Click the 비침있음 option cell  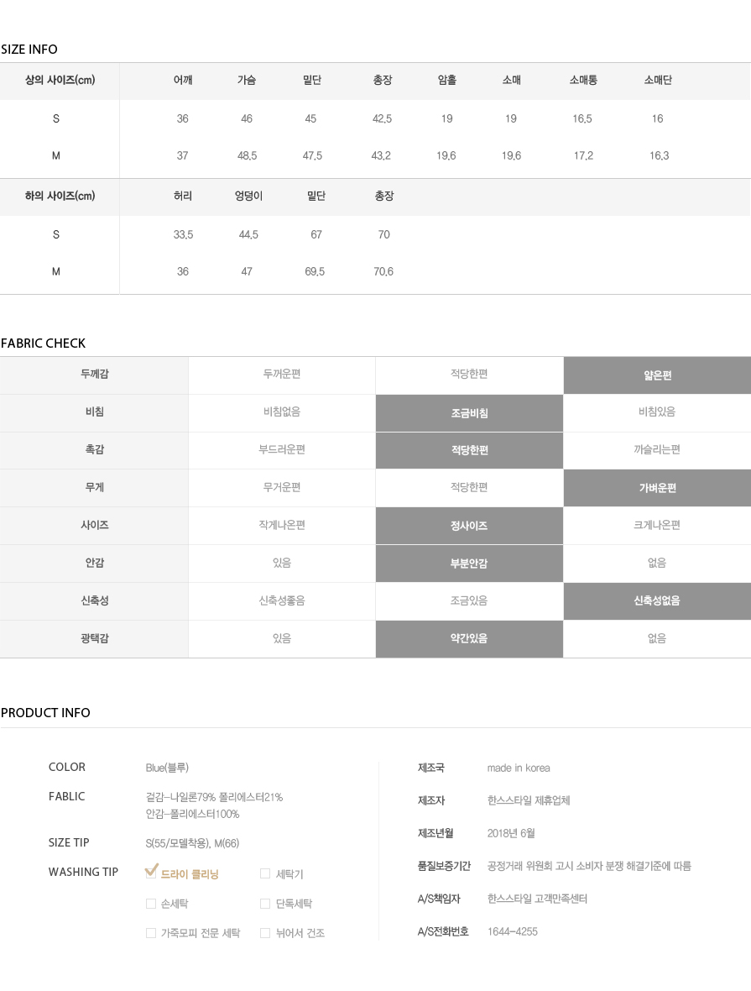pyautogui.click(x=657, y=412)
